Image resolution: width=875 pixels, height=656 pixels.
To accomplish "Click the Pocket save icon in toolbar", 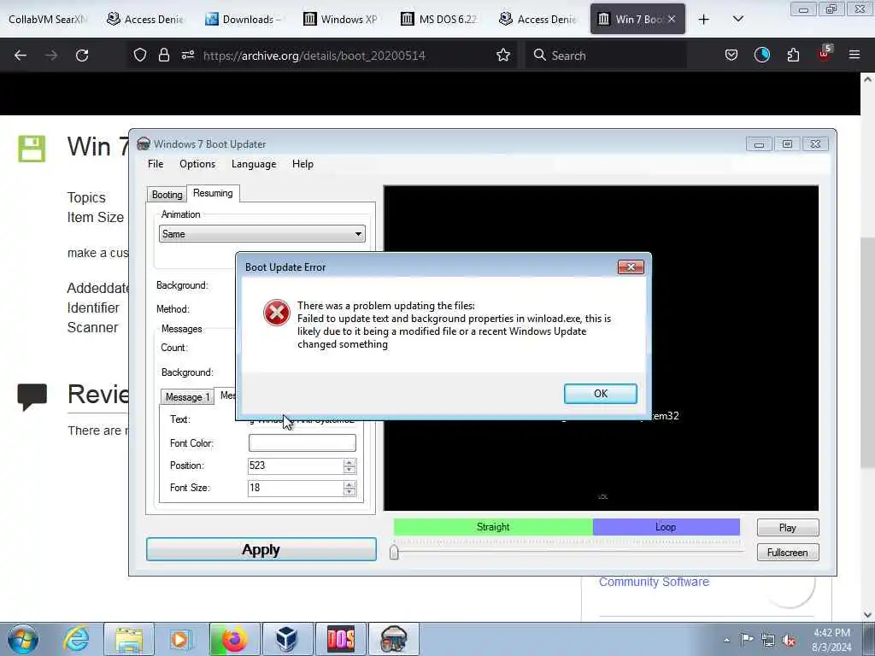I will point(731,55).
